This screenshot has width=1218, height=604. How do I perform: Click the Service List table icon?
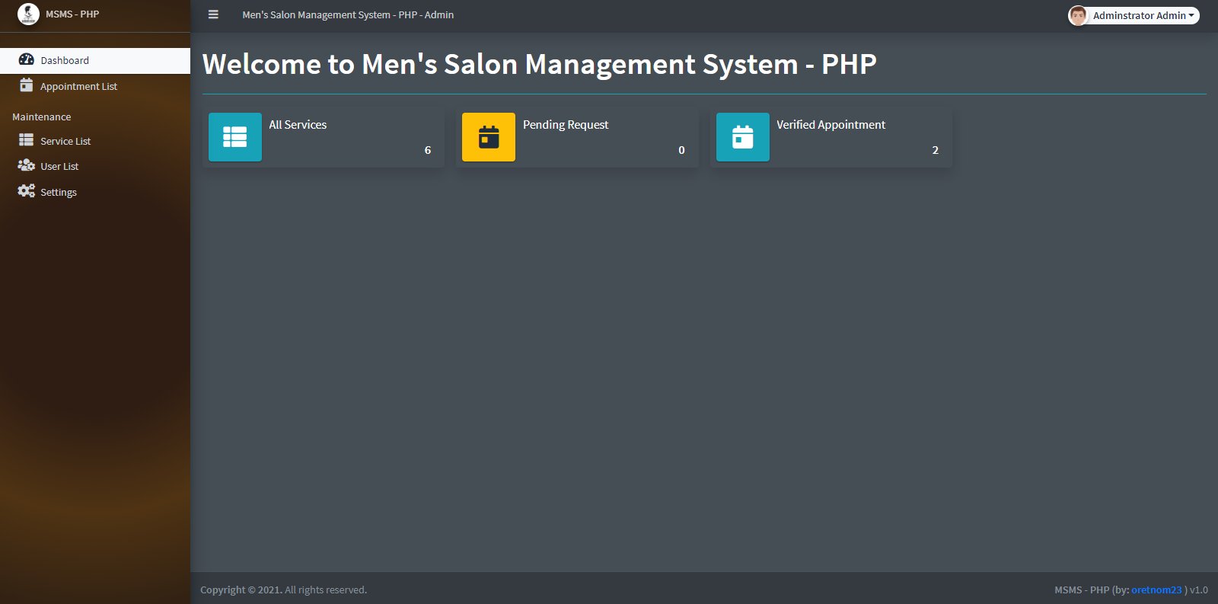27,140
